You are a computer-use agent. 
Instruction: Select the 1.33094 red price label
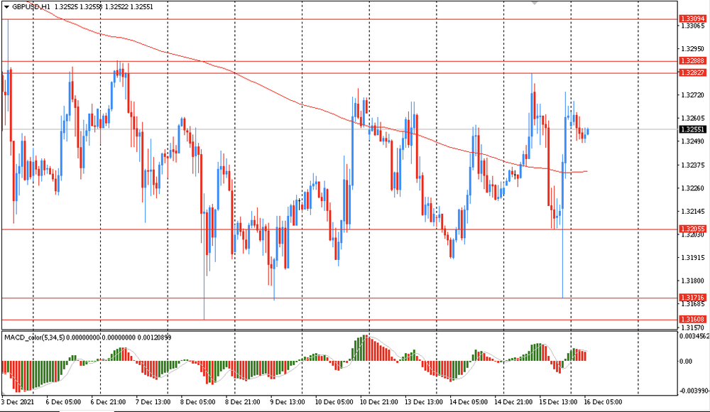[692, 18]
